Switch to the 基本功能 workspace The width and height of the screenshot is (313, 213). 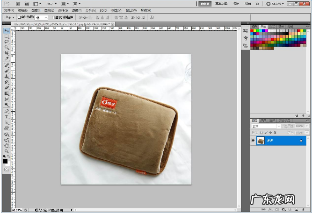pyautogui.click(x=221, y=3)
